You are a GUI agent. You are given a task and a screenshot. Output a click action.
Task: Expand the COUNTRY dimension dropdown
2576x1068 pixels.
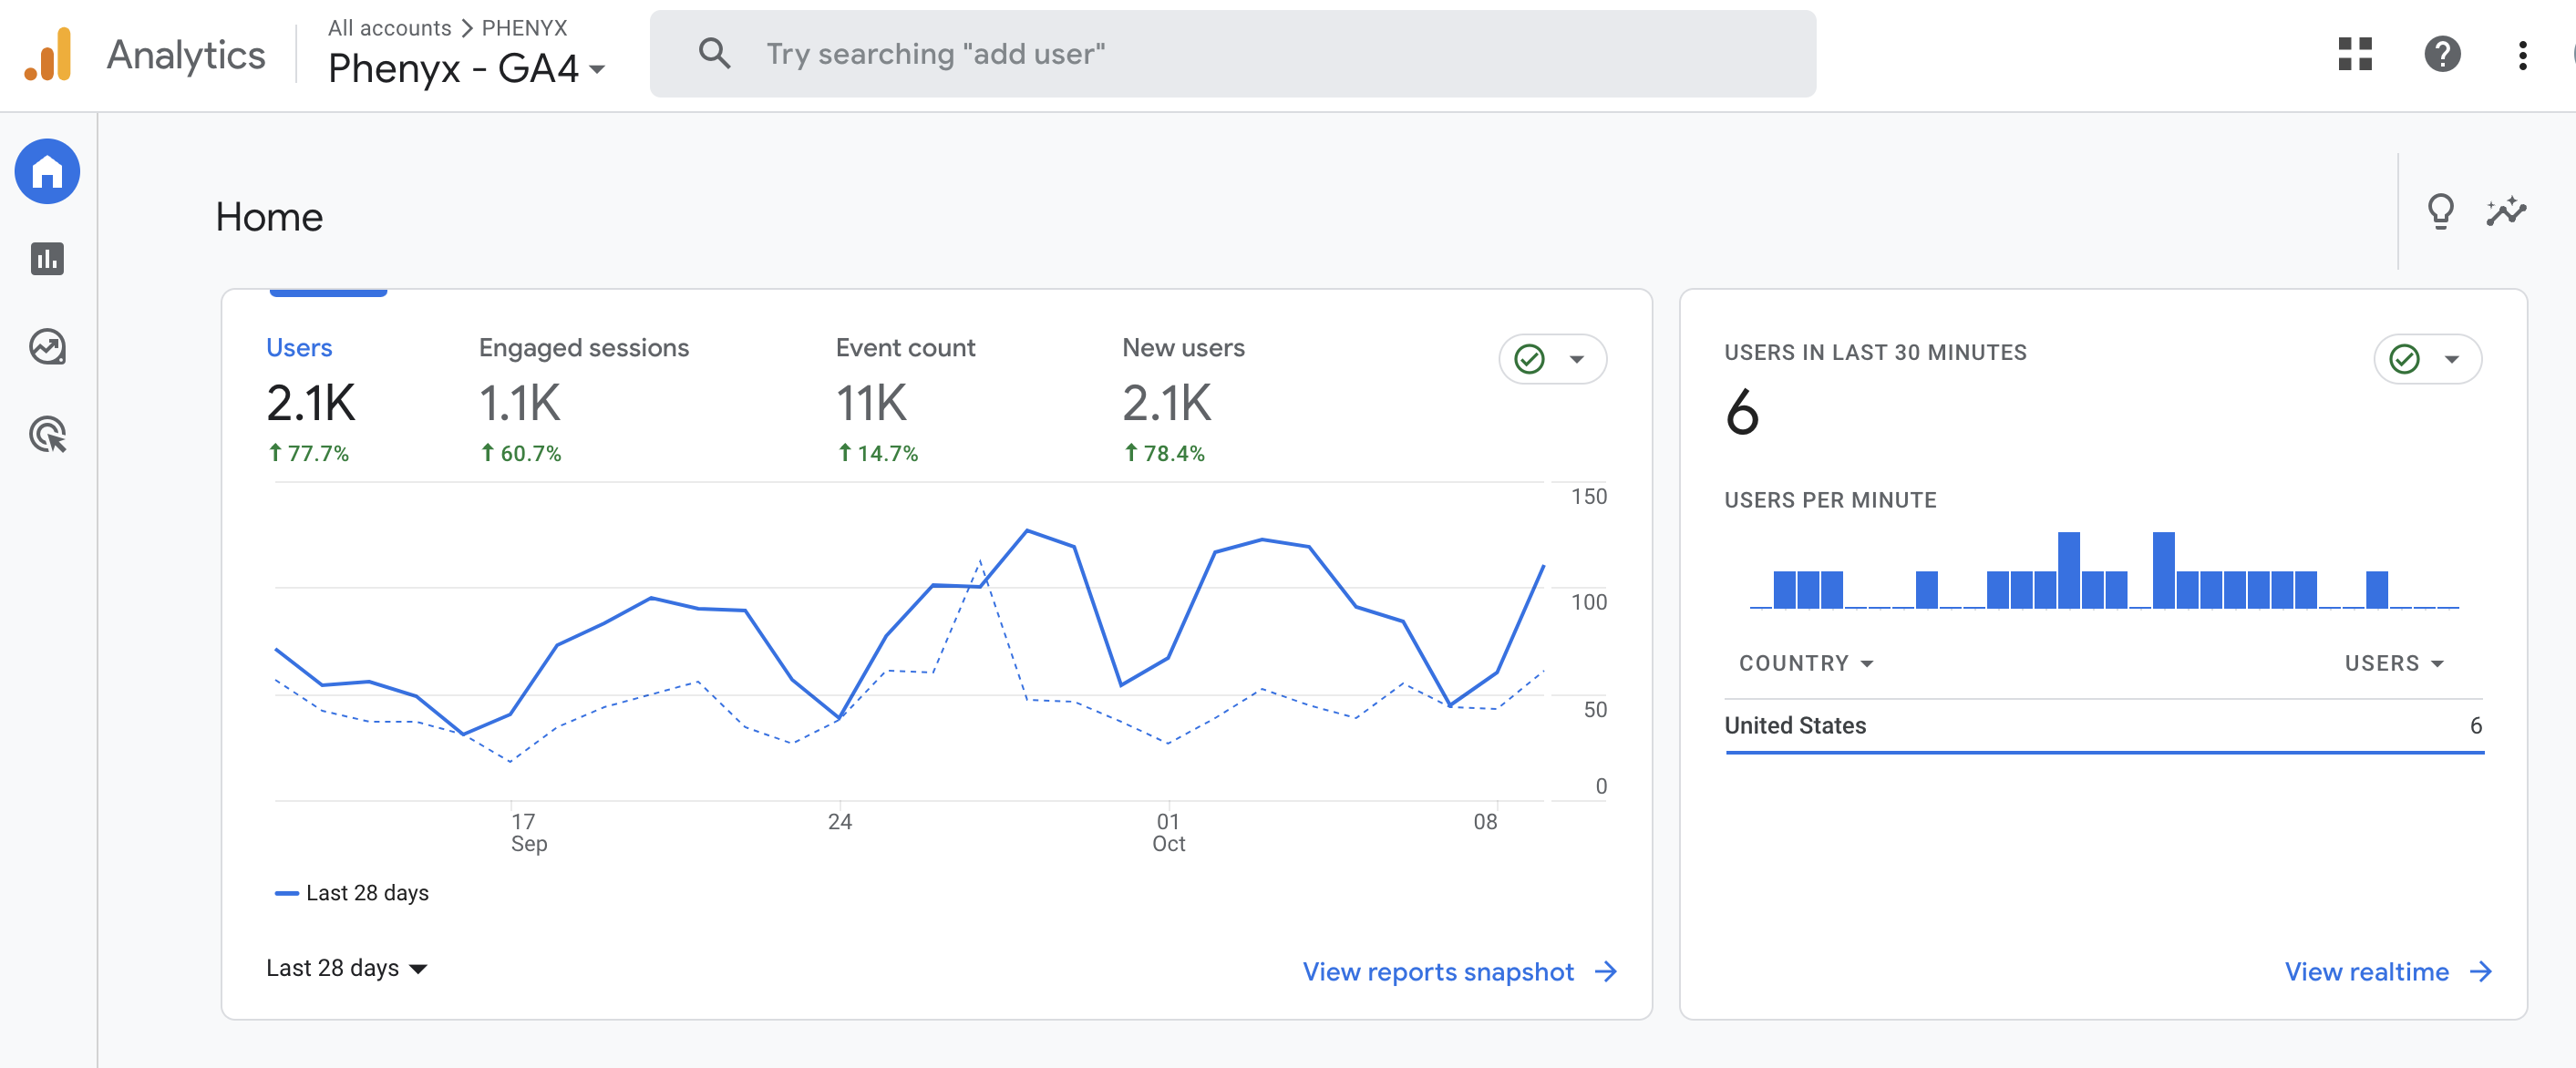1805,663
